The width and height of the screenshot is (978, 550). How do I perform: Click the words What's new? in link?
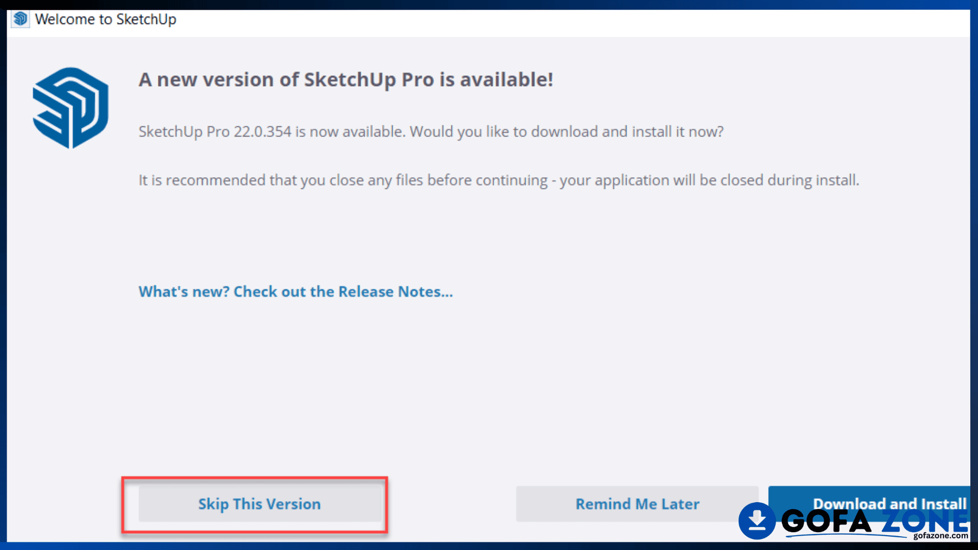click(184, 291)
